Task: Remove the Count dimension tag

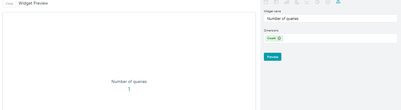Action: pyautogui.click(x=279, y=38)
